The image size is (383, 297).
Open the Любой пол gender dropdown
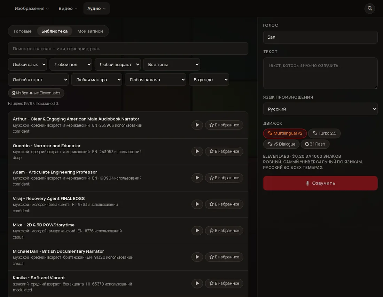[71, 64]
